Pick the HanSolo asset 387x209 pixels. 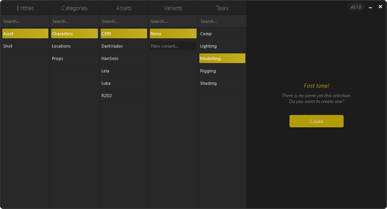pyautogui.click(x=123, y=58)
